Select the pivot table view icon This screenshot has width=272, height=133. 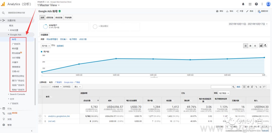click(x=264, y=87)
